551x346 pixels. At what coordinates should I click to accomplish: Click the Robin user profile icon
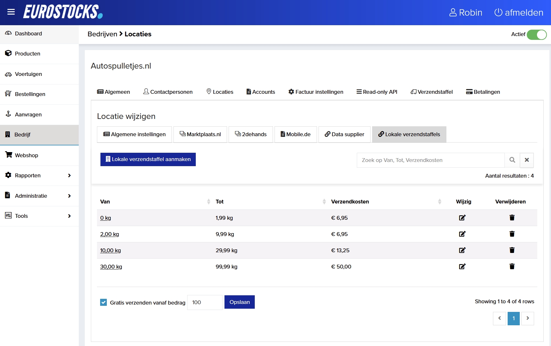(453, 12)
